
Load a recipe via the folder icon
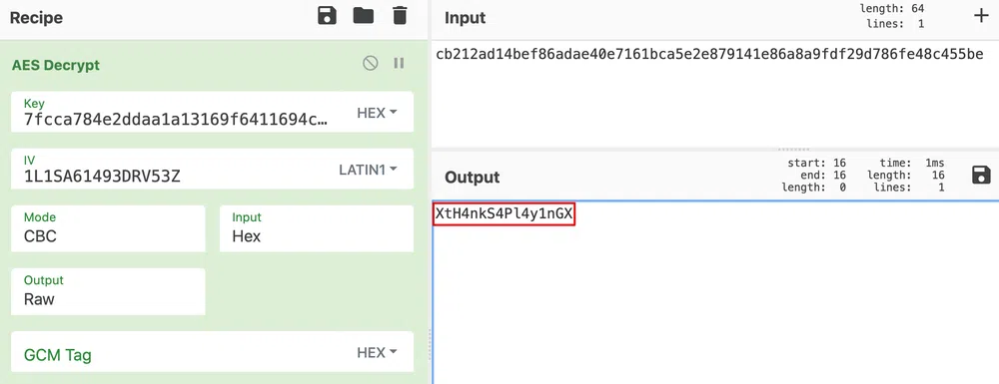tap(364, 16)
